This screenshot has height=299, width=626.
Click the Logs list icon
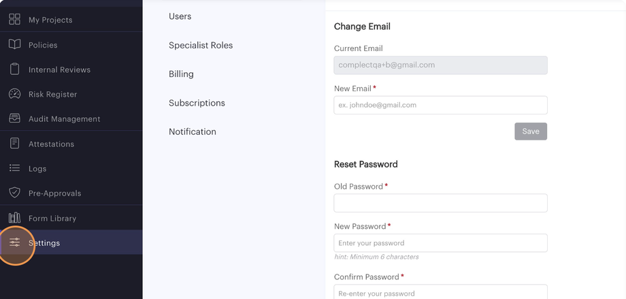(14, 168)
